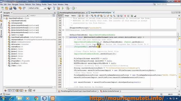The image size is (181, 101).
Task: Toggle Show Static Members filter in Navigator
Action: [13, 90]
